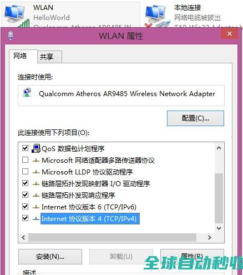
Task: Disable the Internet 协议版本 6 checkbox
Action: [25, 206]
